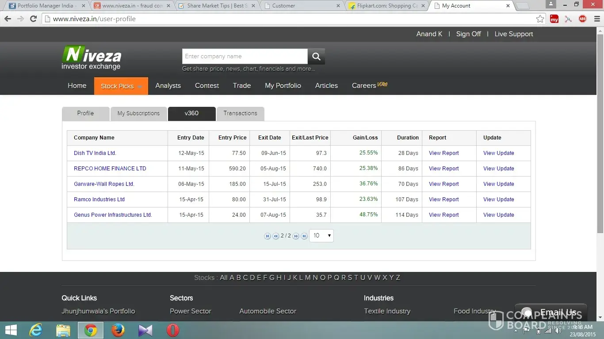Go to first page of table

pos(268,236)
